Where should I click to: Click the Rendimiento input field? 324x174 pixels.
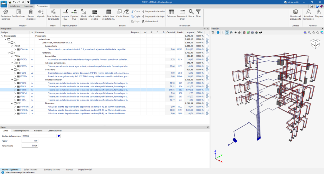coord(30,146)
